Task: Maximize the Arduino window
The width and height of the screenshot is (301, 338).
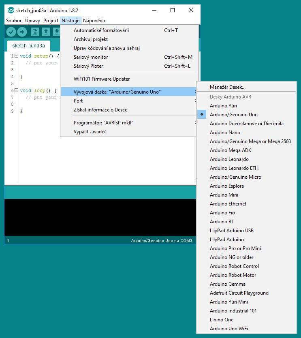Action: [x=172, y=10]
